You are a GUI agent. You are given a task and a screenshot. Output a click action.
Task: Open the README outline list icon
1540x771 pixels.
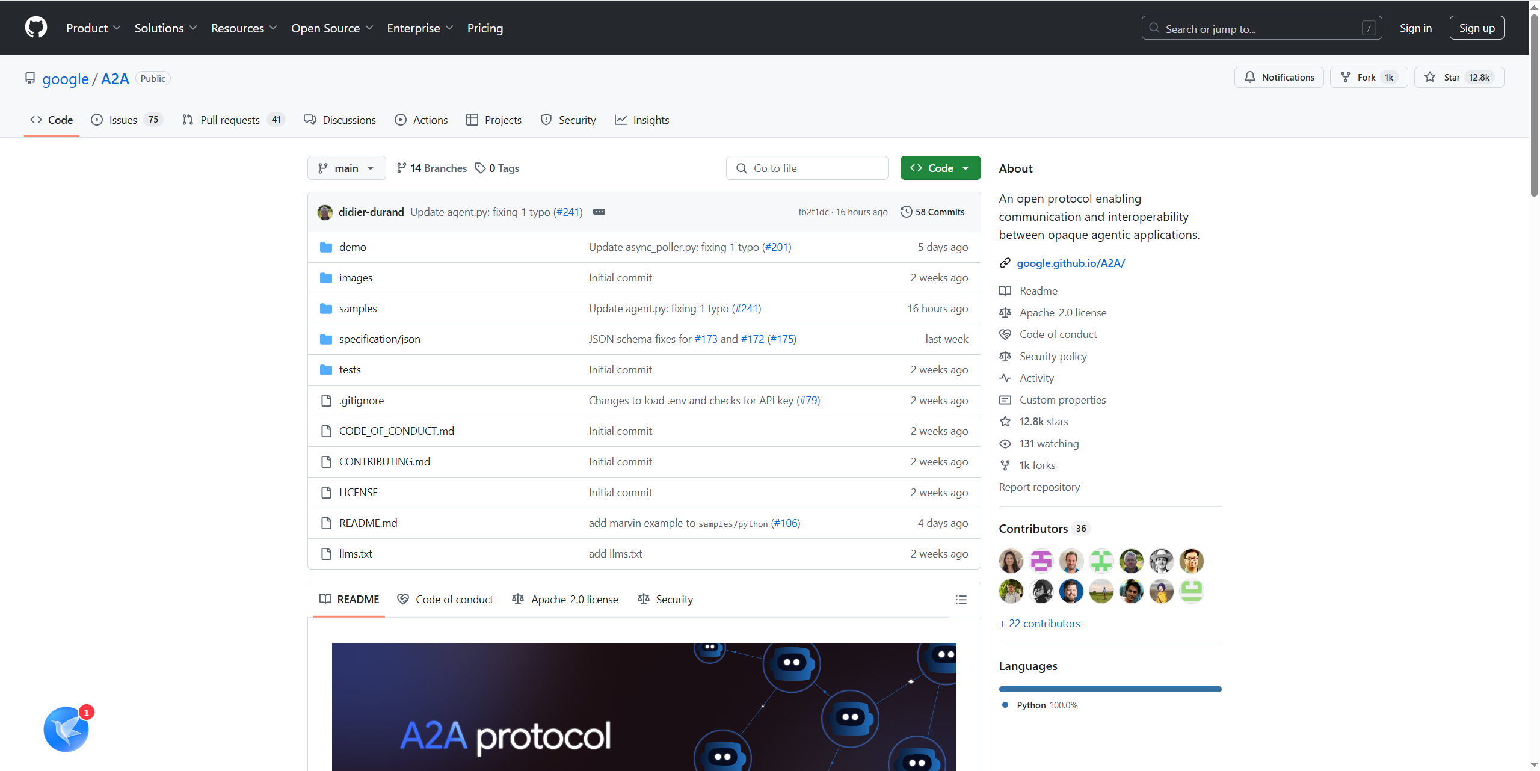click(961, 600)
